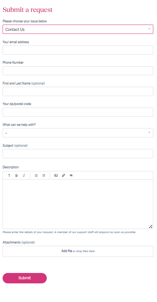Click the 'Your email address' field
157x302 pixels.
[78, 50]
